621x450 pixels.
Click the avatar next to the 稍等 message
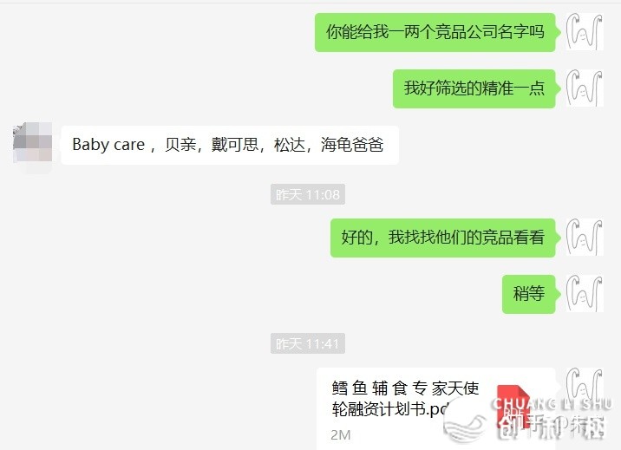[585, 294]
